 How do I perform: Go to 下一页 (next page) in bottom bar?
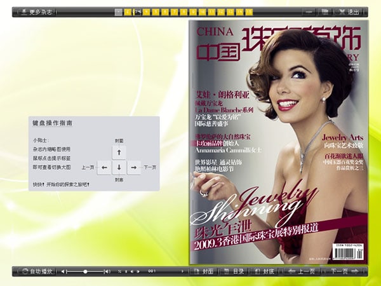point(345,271)
